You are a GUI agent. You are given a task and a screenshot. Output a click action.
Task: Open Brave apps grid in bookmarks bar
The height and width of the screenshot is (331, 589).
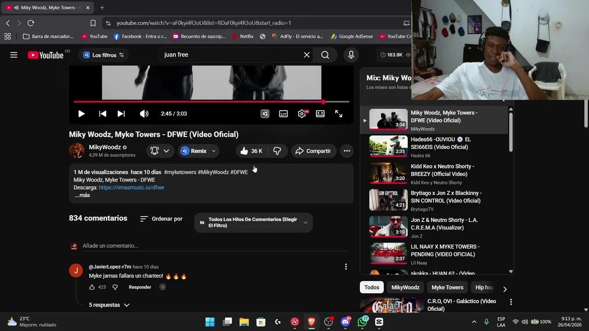(x=8, y=36)
